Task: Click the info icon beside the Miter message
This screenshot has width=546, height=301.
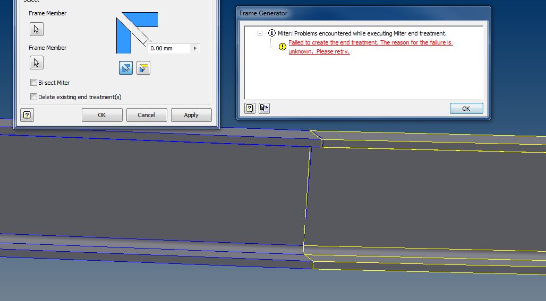Action: (272, 33)
